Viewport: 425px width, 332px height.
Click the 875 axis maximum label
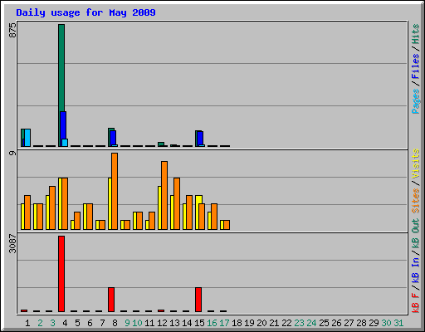point(12,31)
